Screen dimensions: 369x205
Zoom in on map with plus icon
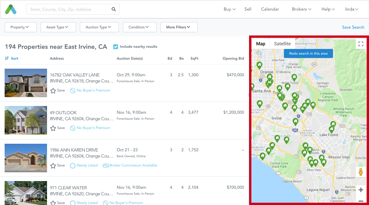tap(361, 190)
